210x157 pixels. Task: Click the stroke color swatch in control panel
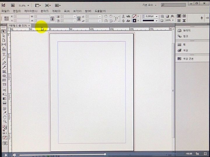(134, 21)
